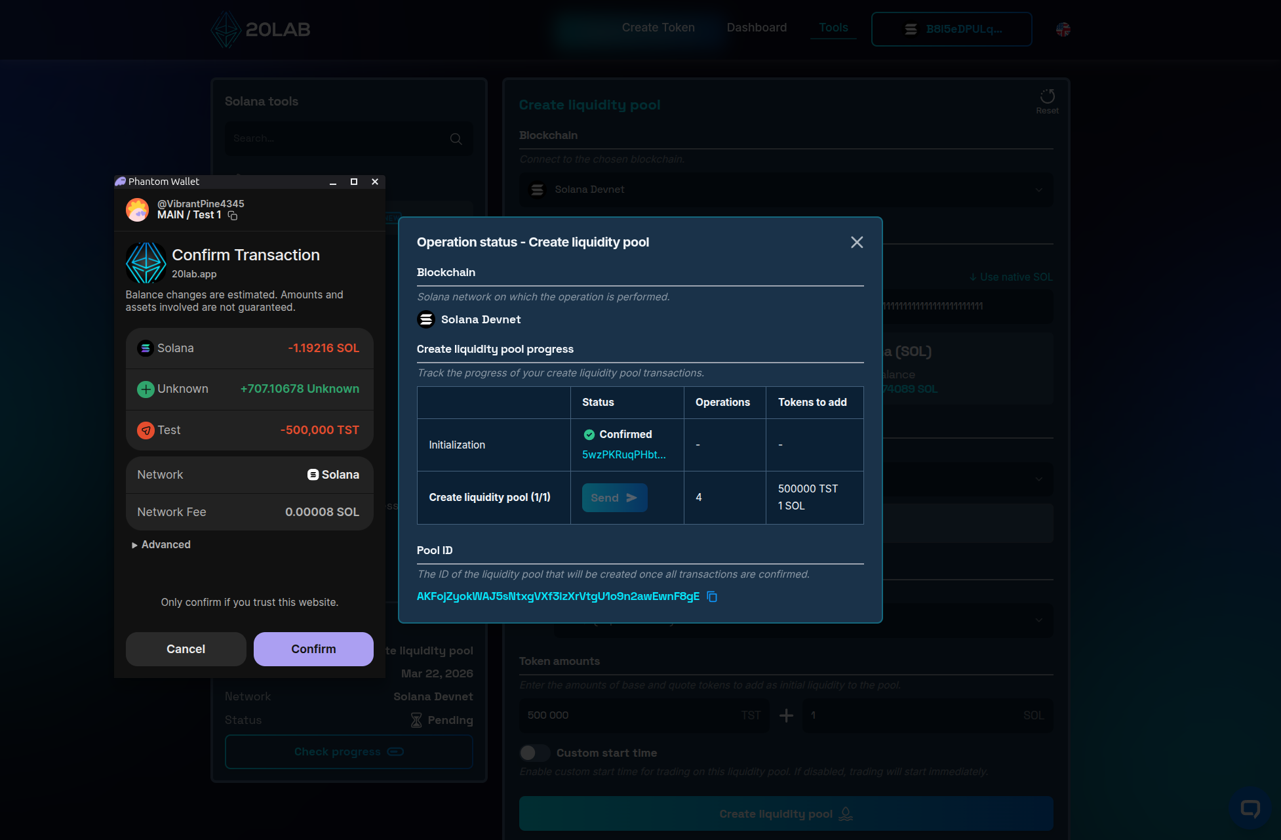Click the red Test token icon
This screenshot has height=840, width=1281.
click(146, 430)
